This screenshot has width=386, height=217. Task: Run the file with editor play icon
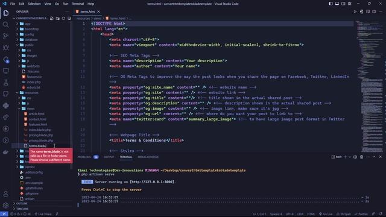pos(355,11)
